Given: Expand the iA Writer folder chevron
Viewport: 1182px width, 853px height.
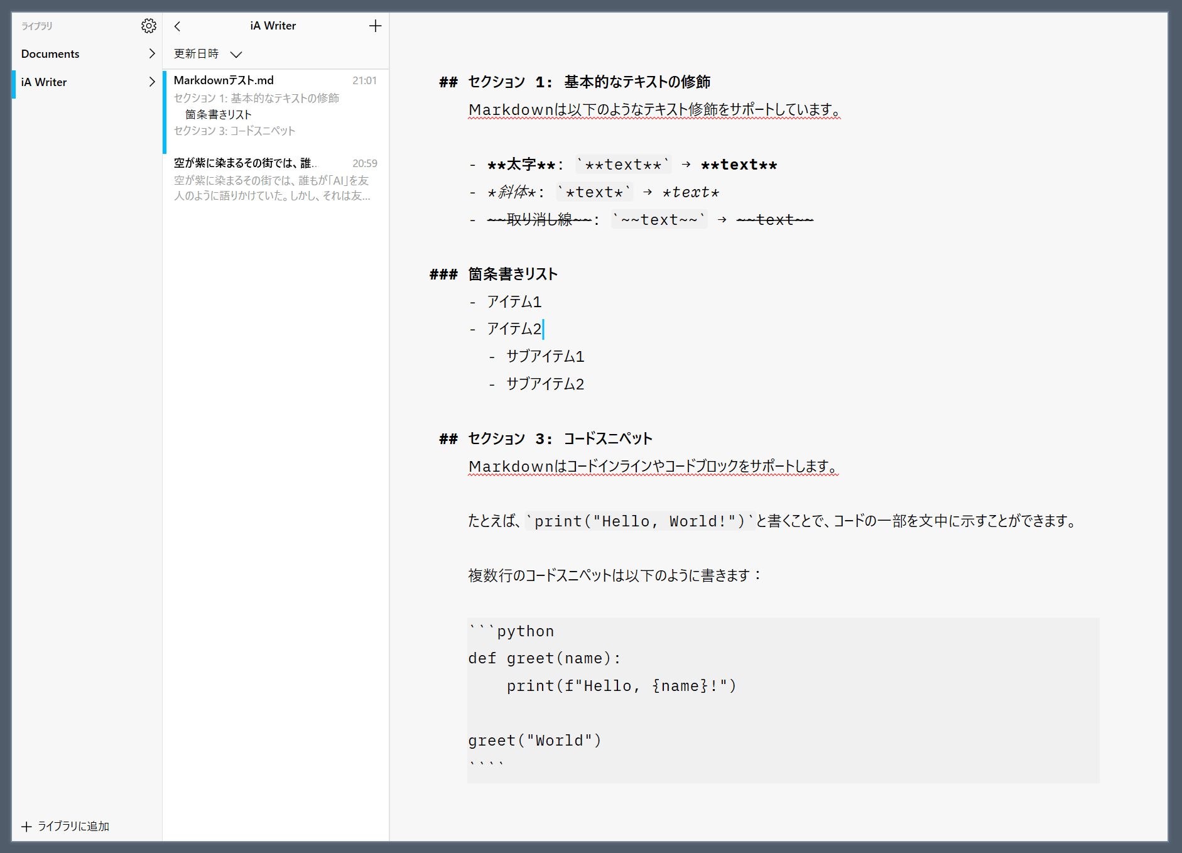Looking at the screenshot, I should pos(151,82).
